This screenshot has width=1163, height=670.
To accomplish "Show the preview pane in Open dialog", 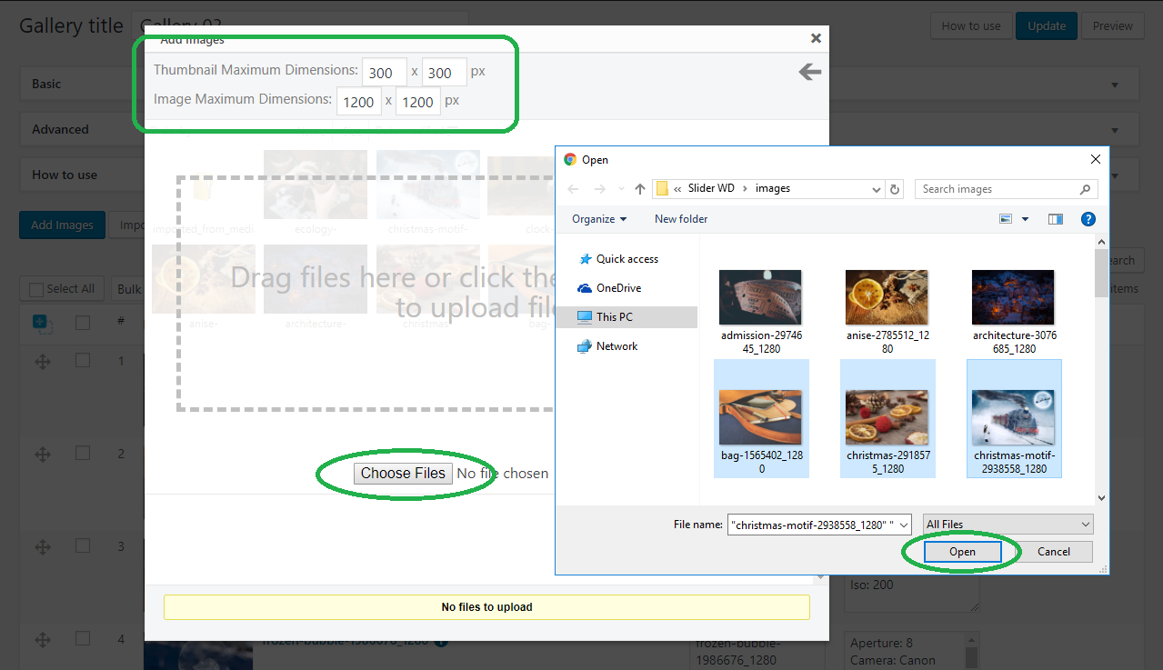I will [1056, 219].
